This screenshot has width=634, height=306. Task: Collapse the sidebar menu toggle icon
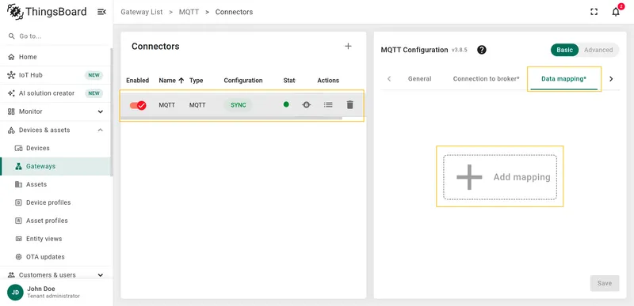click(x=101, y=12)
